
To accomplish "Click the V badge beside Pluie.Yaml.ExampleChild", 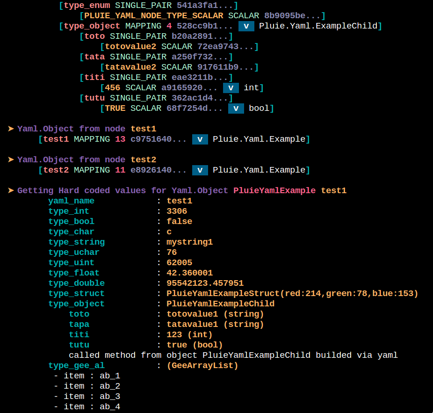I will tap(246, 26).
